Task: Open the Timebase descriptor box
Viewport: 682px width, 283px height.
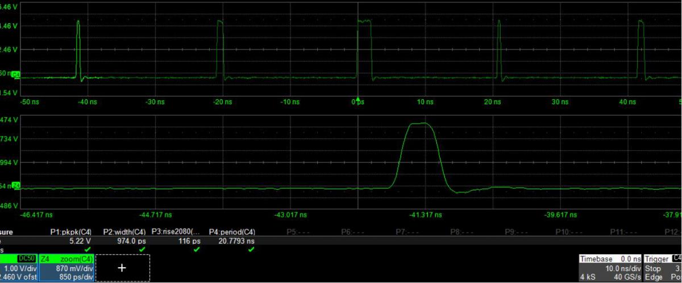Action: pos(610,268)
